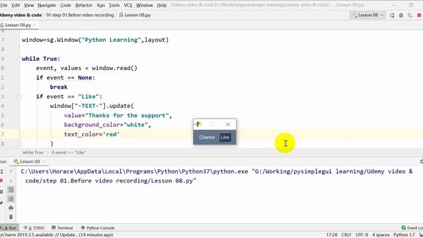The width and height of the screenshot is (423, 238).
Task: Change the '4 spaces' indent setting
Action: pyautogui.click(x=381, y=235)
